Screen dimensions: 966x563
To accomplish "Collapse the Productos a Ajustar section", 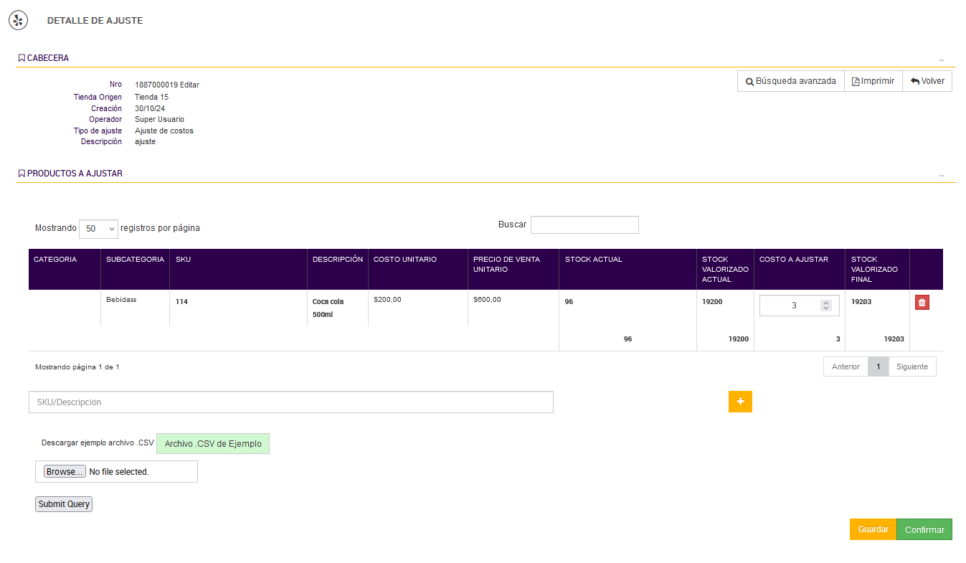I will 942,175.
